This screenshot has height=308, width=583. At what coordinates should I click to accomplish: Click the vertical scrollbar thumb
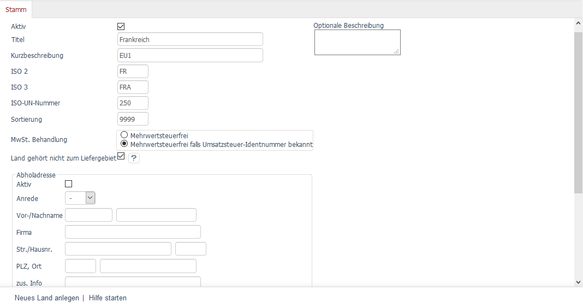(x=578, y=112)
